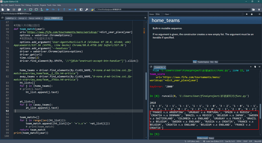Switch to the views.py editor tab

click(21, 18)
